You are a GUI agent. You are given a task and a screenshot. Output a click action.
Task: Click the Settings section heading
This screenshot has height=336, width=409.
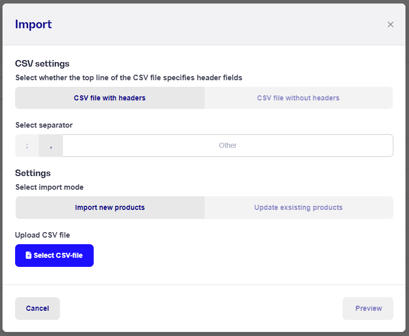33,173
